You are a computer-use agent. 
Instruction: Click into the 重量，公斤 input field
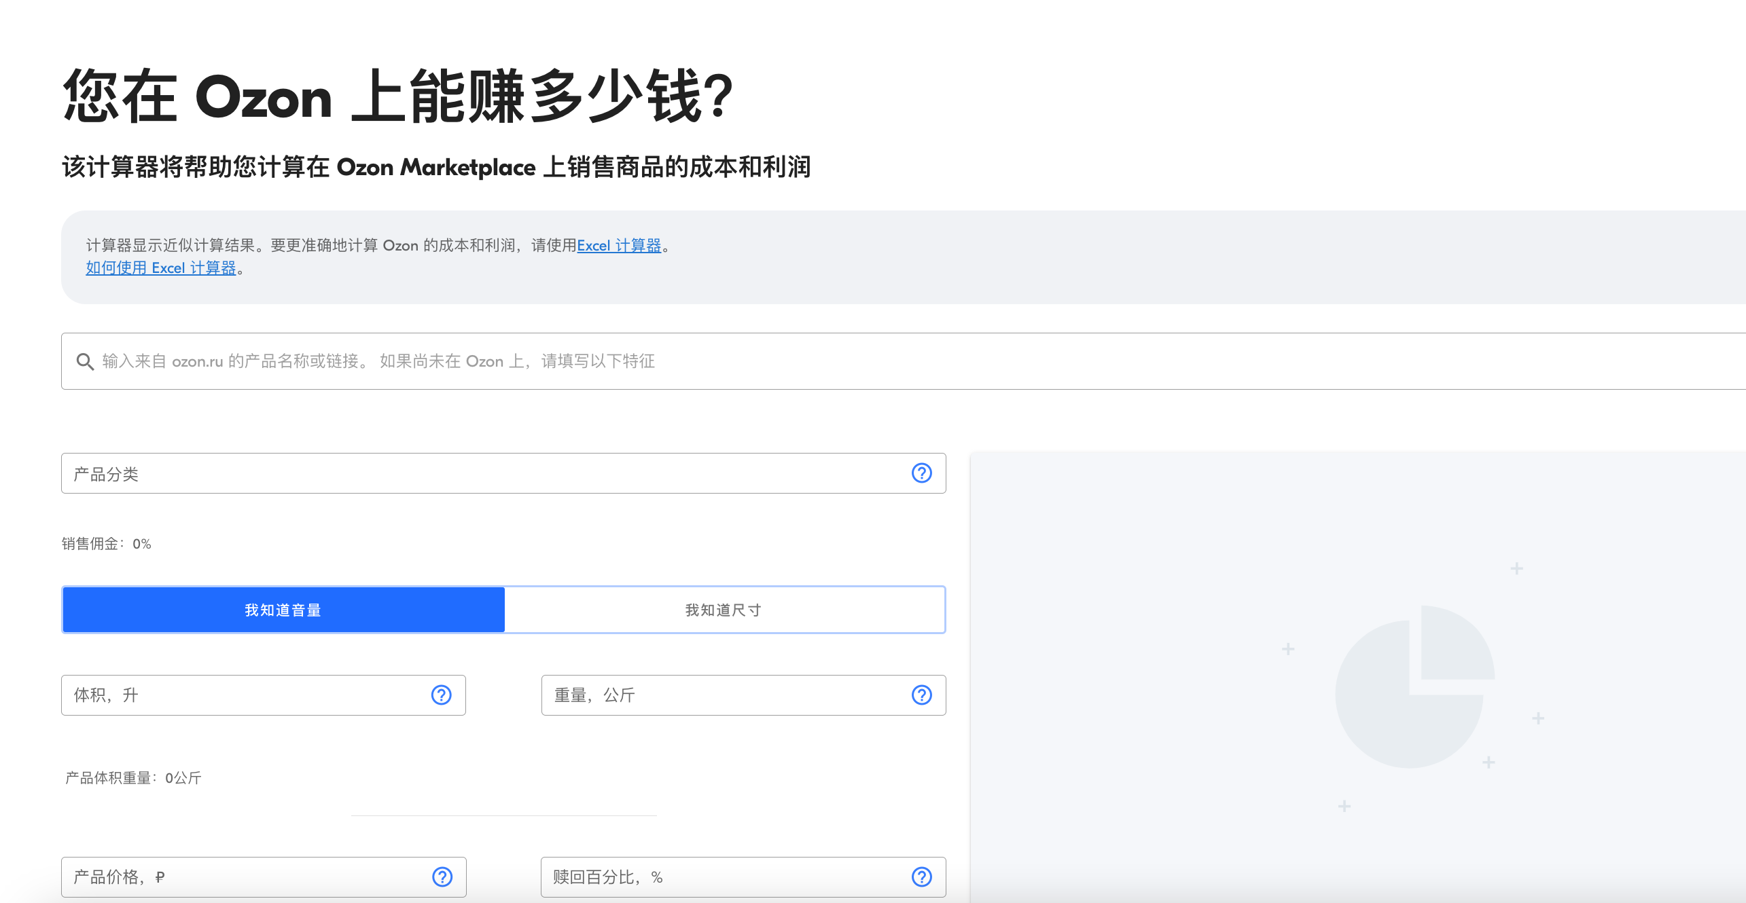[x=743, y=695]
